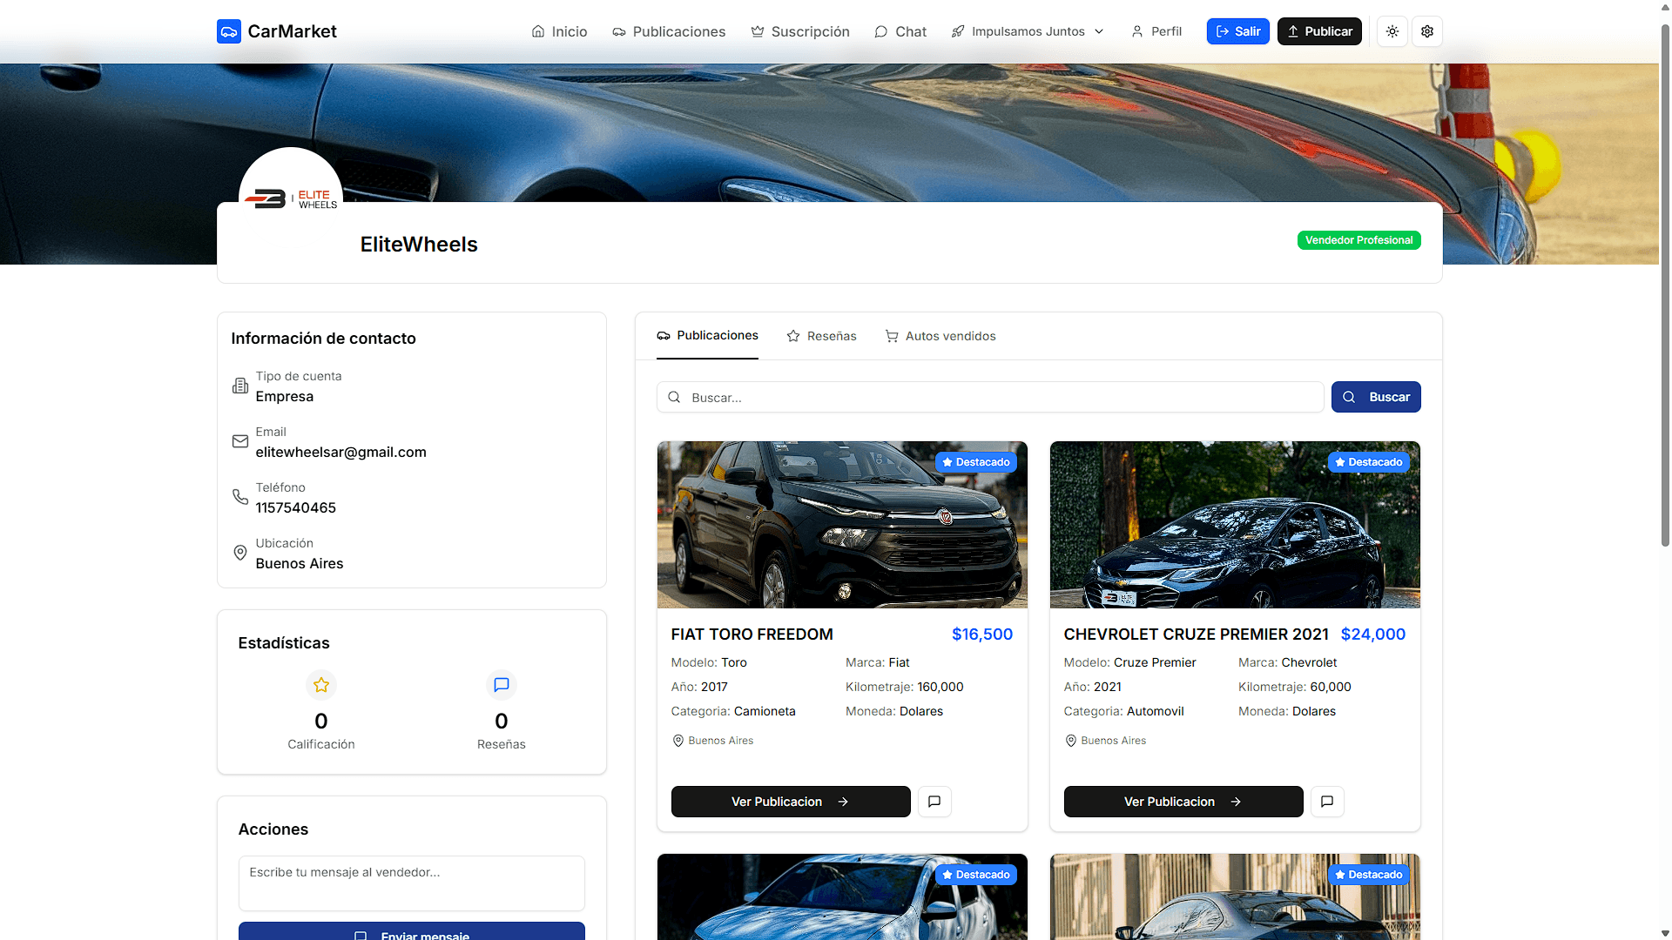Focus the Buscar... search field
1672x940 pixels.
point(990,397)
